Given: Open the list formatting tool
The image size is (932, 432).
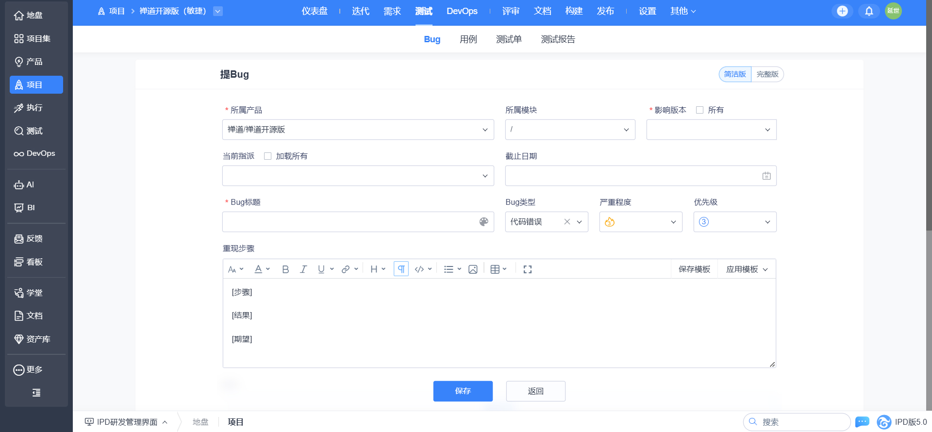Looking at the screenshot, I should pos(449,269).
